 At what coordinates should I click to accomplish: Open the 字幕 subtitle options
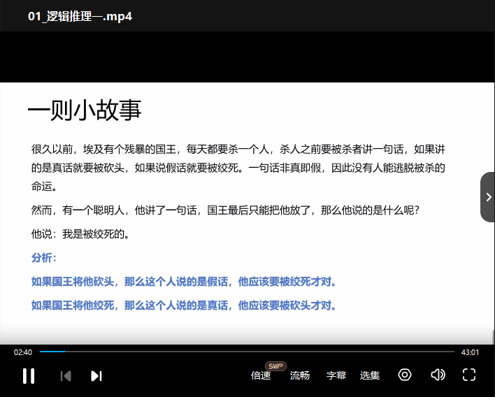click(x=336, y=375)
